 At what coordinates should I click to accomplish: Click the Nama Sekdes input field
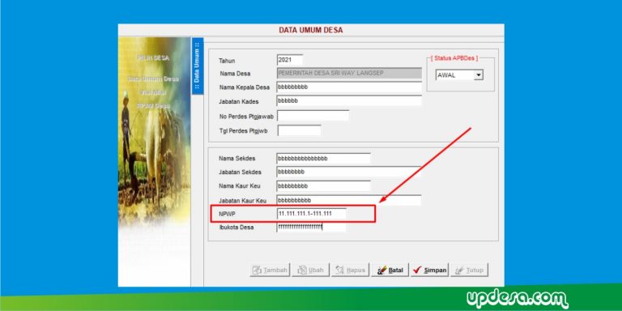coord(324,158)
